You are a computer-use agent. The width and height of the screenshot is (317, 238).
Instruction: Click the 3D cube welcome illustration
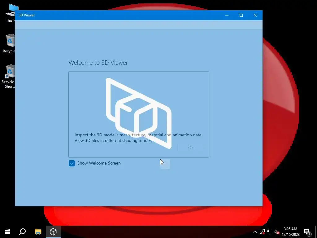pos(139,113)
